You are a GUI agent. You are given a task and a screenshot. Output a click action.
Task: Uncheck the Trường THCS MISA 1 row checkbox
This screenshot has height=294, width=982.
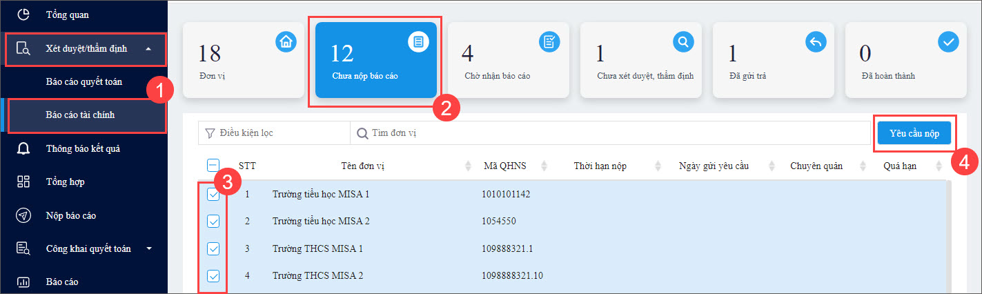[213, 248]
